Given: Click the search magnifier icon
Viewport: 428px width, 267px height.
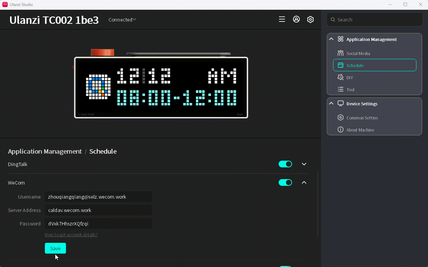Looking at the screenshot, I should 333,20.
